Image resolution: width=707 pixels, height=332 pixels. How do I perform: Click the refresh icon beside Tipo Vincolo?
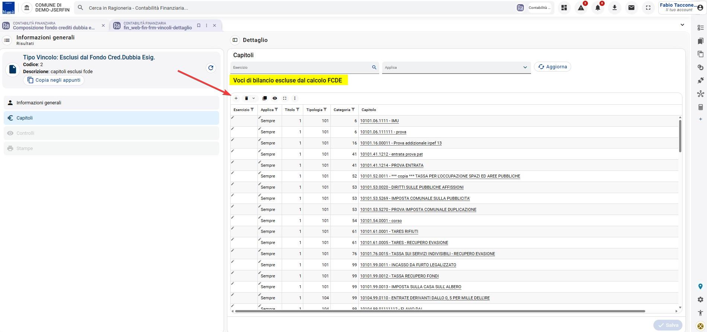211,68
